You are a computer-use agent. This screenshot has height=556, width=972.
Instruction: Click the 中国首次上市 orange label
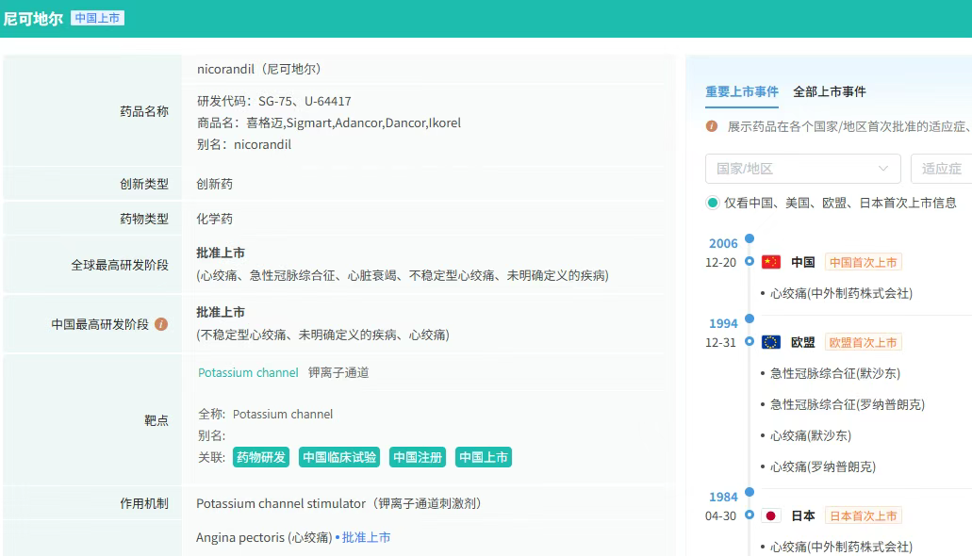pos(863,262)
